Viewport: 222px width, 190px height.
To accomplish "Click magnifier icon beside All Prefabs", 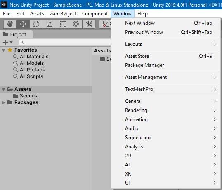I will [16, 70].
